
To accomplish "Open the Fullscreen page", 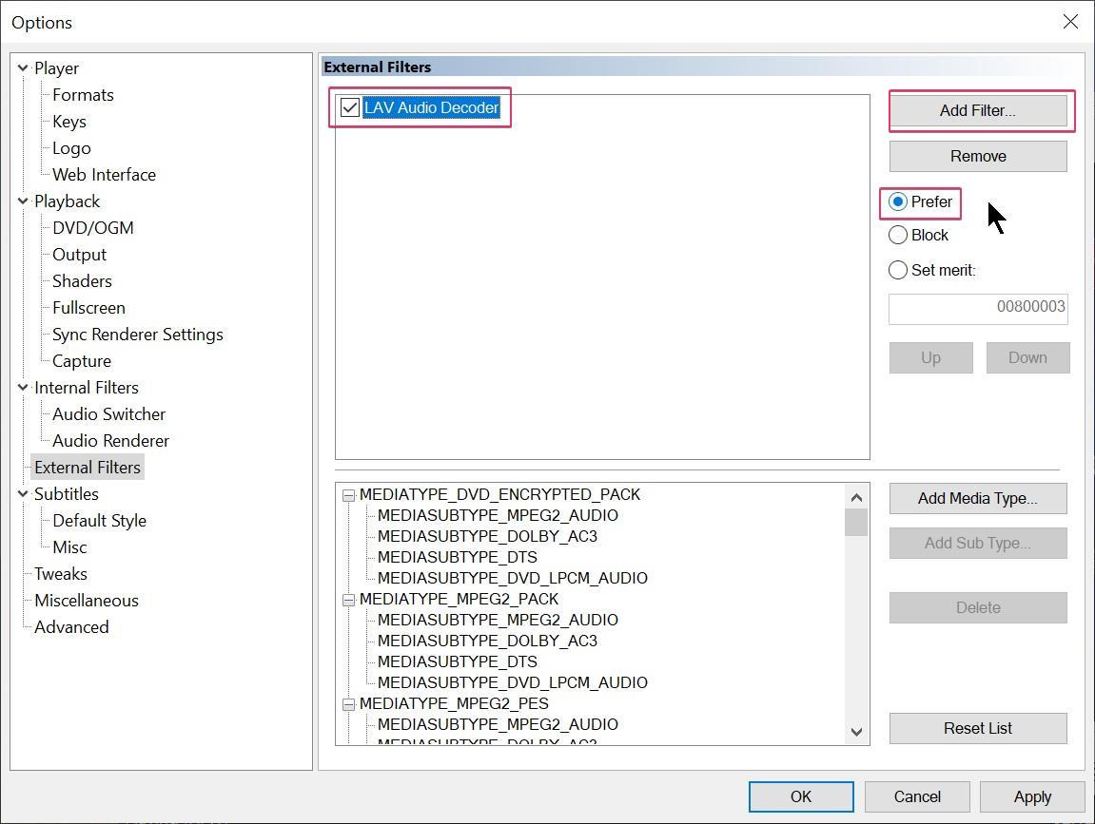I will [x=88, y=308].
